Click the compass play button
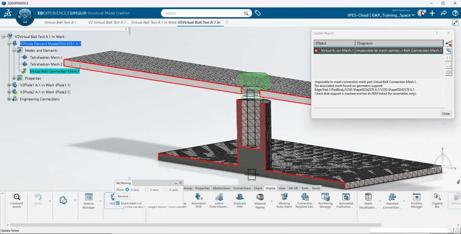The image size is (461, 234). (25, 17)
